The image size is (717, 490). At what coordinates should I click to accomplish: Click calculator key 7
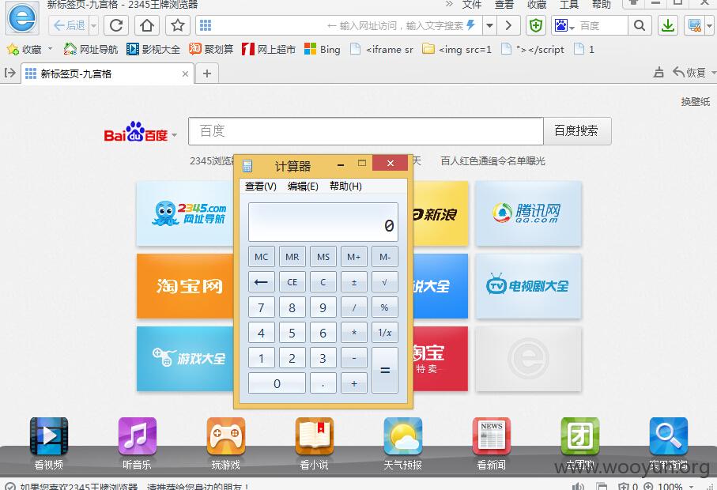tap(261, 307)
